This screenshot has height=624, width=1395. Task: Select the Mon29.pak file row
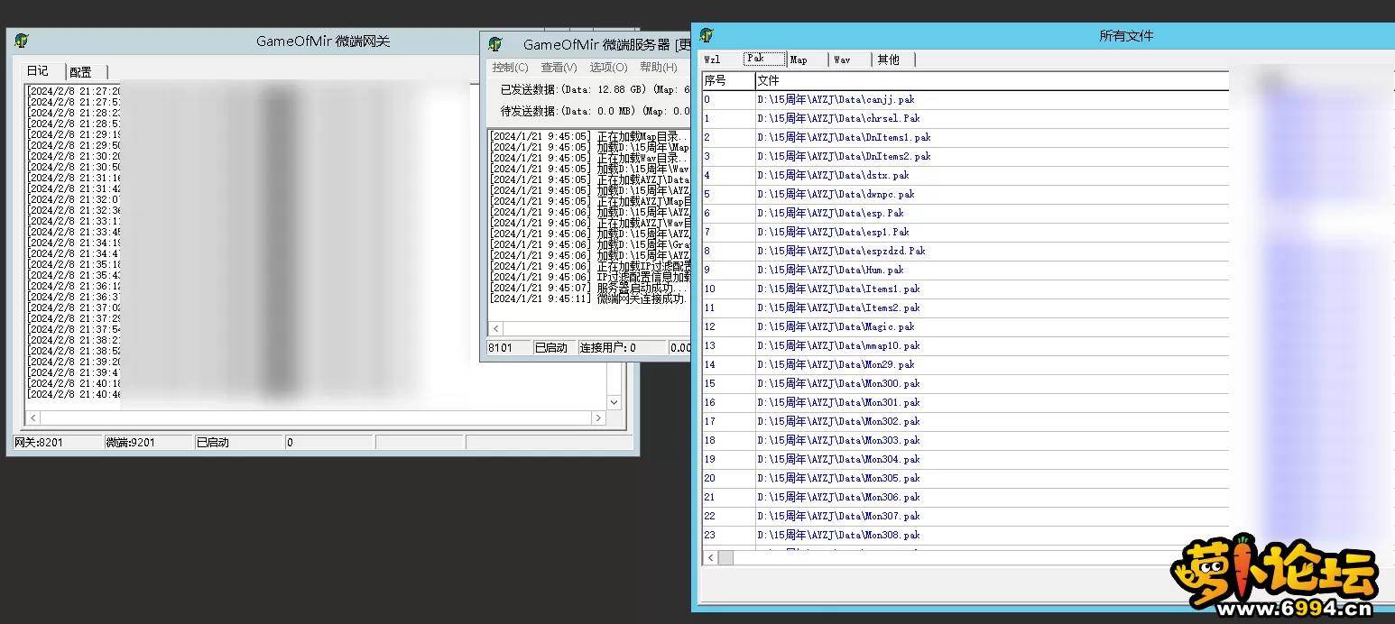point(965,364)
